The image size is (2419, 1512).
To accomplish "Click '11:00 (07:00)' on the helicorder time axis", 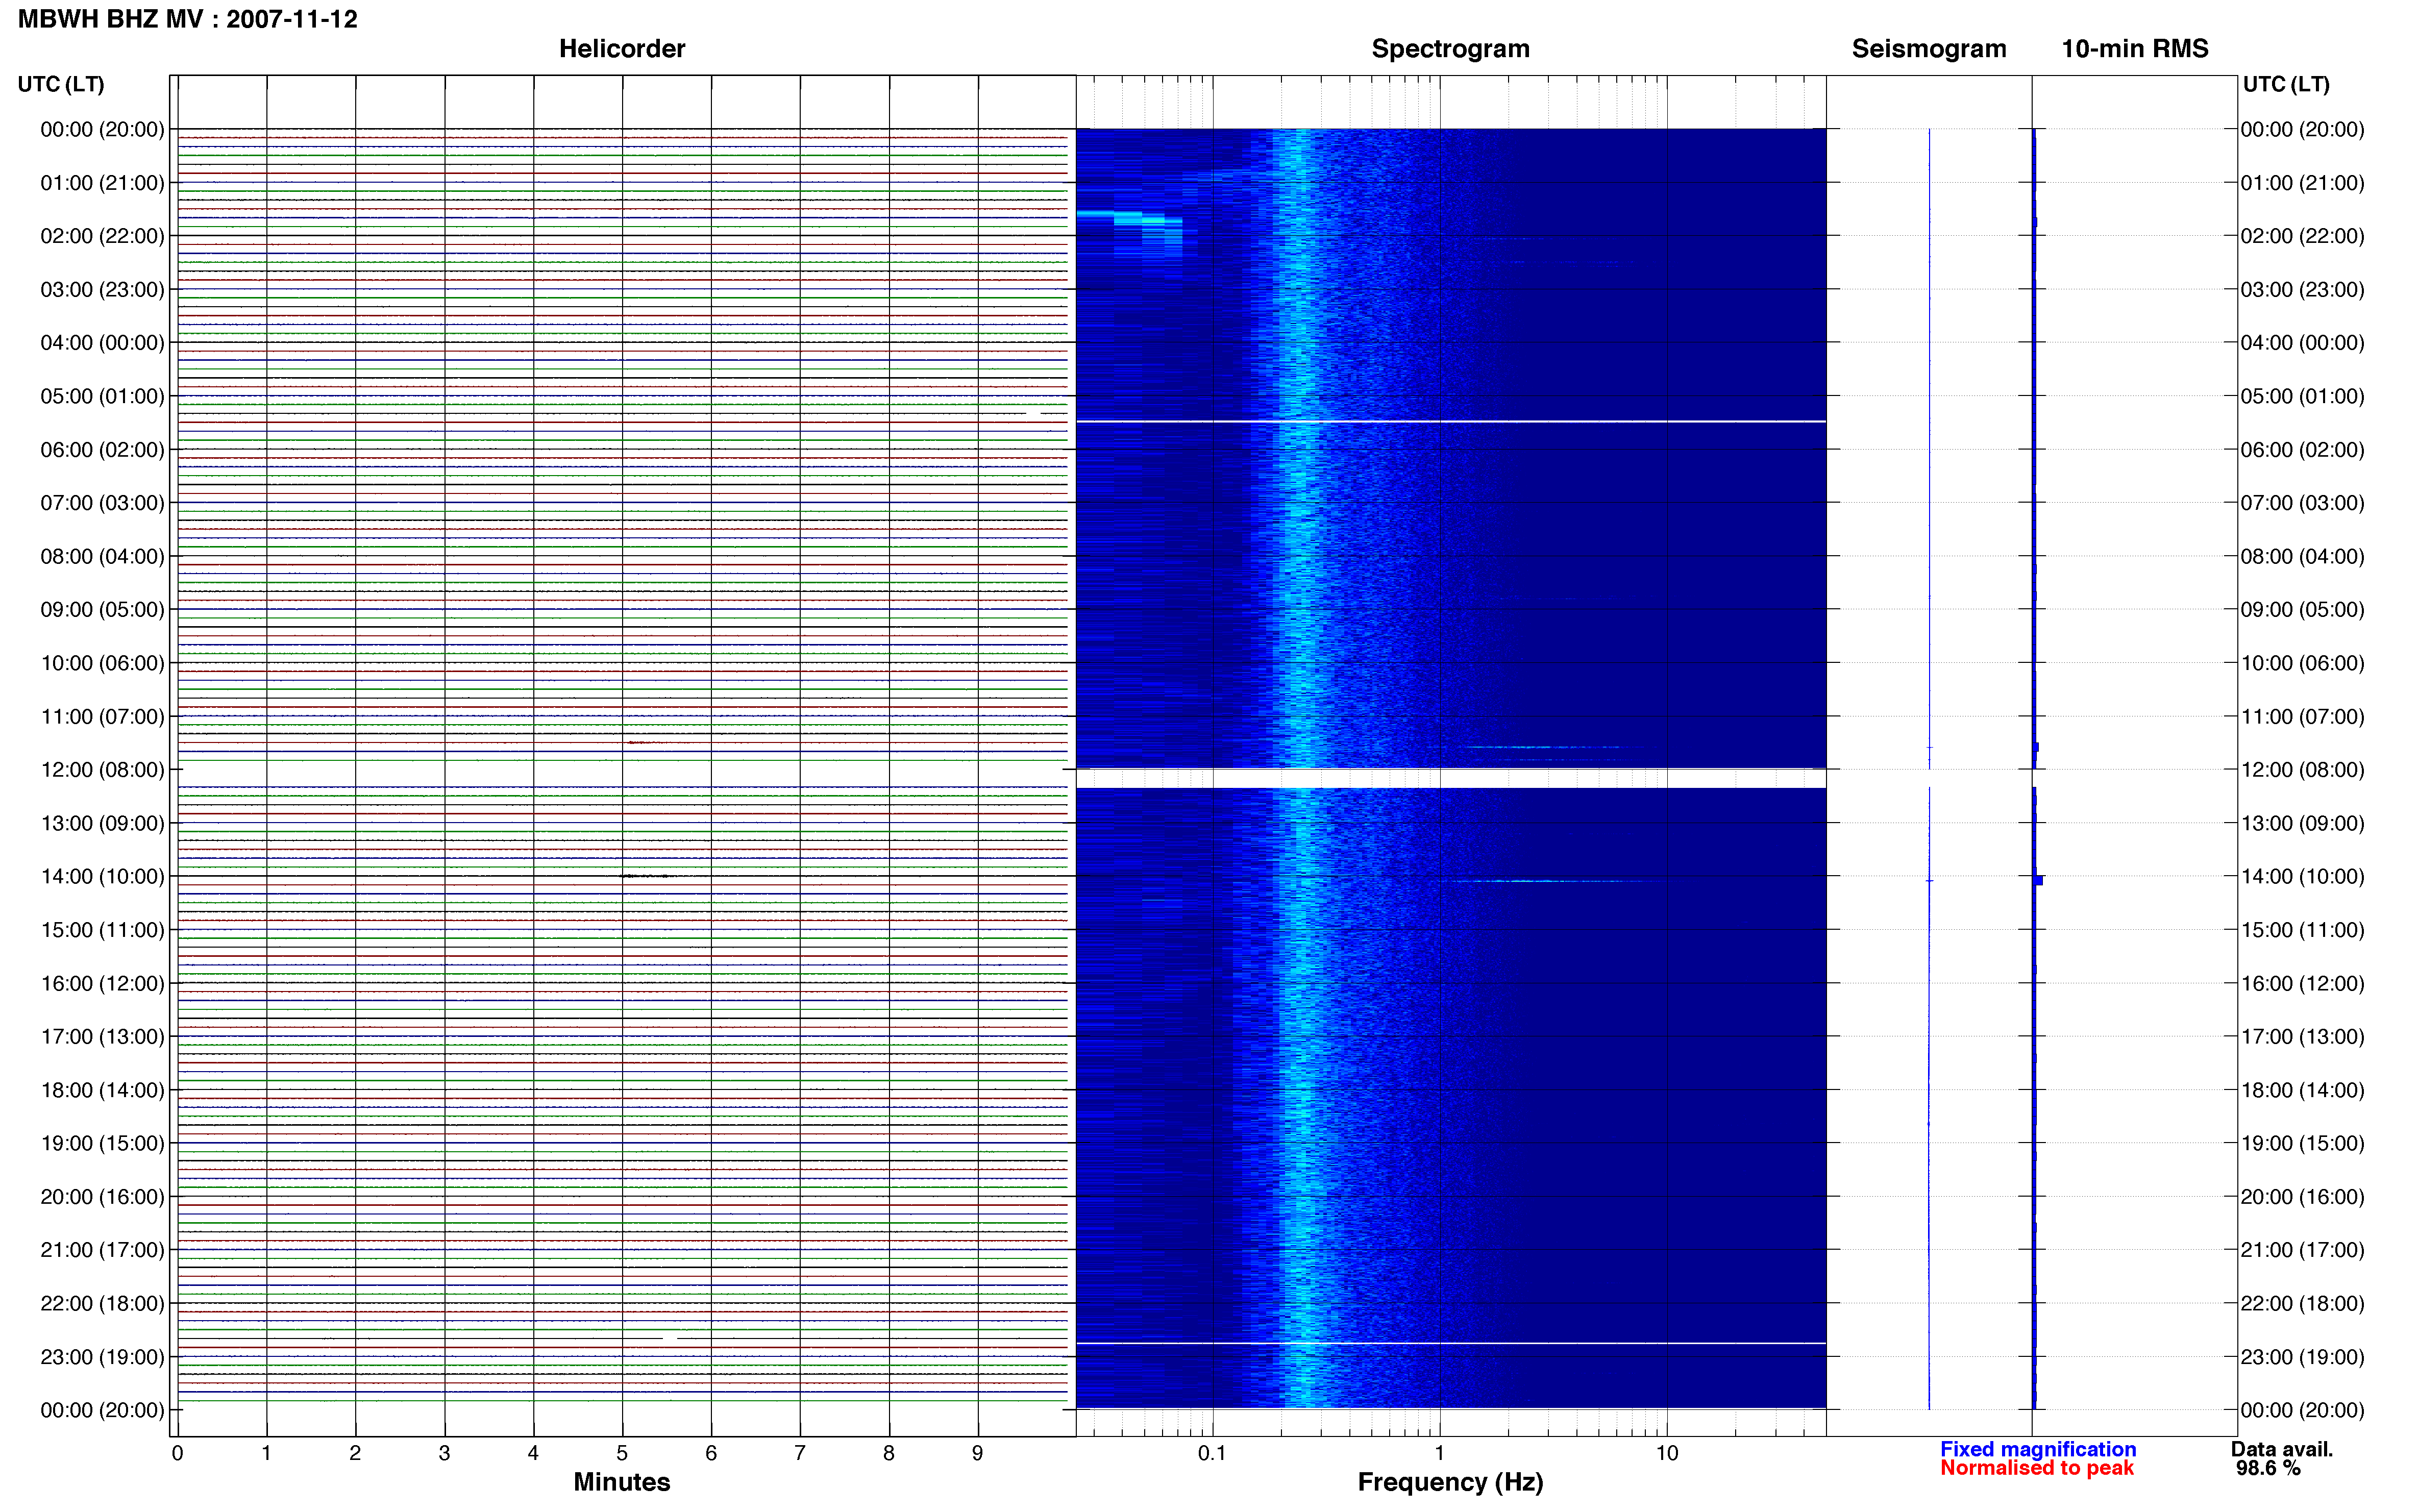I will [102, 717].
